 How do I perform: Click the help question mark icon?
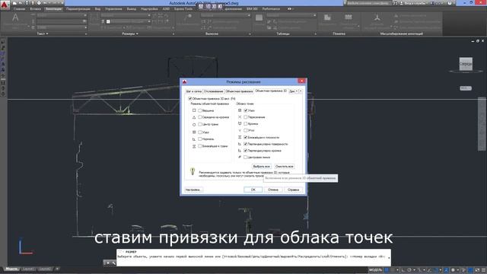coord(450,3)
